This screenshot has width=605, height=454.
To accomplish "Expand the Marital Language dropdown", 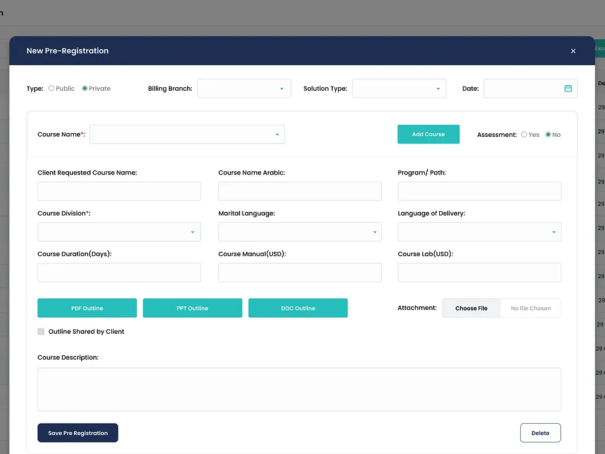I will (x=299, y=232).
